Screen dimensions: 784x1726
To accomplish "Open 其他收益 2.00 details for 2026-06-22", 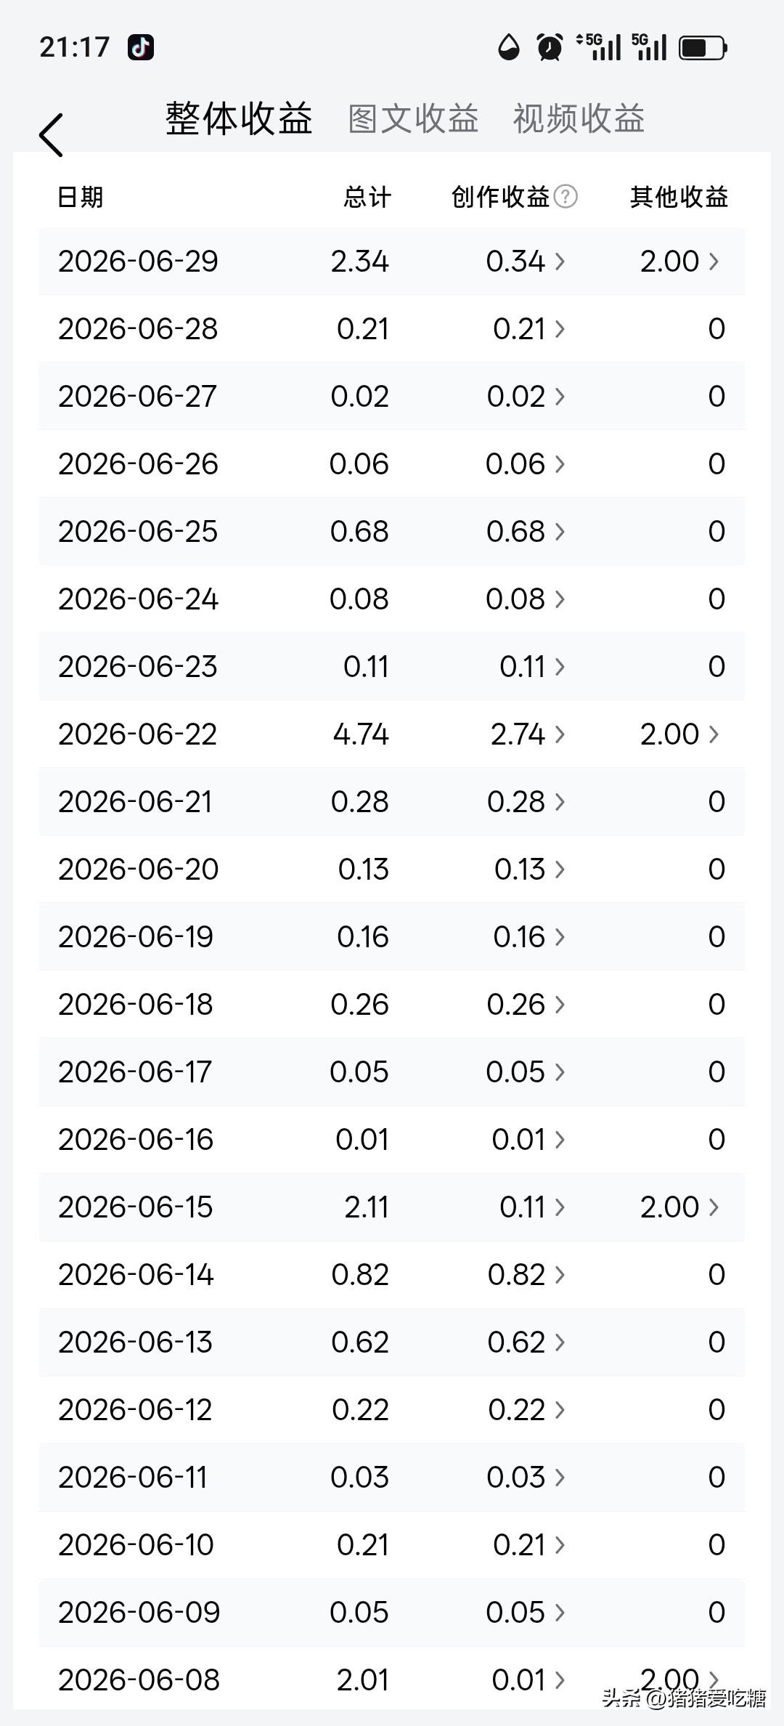I will coord(679,734).
